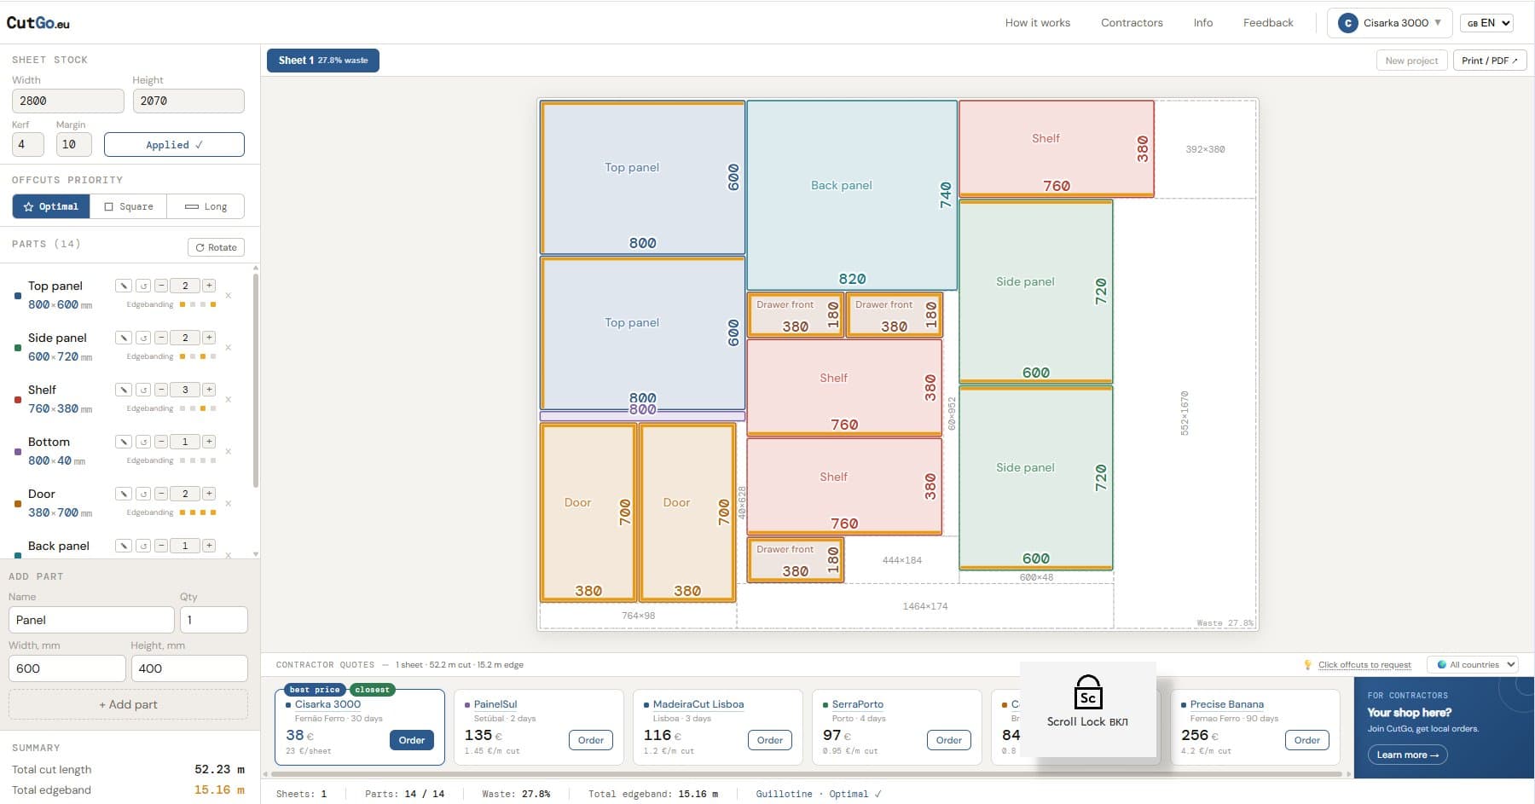Image resolution: width=1535 pixels, height=804 pixels.
Task: Decrease Door quantity with minus
Action: [x=161, y=494]
